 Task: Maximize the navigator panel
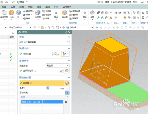(x=13, y=33)
